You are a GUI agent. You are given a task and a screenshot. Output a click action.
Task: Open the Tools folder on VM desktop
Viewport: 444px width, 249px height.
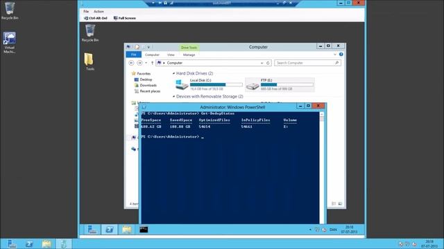click(x=89, y=62)
